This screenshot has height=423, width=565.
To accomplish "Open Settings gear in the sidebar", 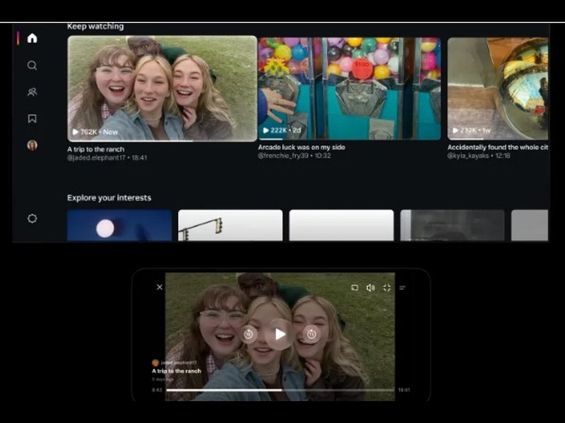I will click(32, 219).
